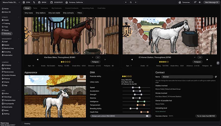This screenshot has height=126, width=221.
Task: Collapse the Management sidebar section
Action: point(19,39)
